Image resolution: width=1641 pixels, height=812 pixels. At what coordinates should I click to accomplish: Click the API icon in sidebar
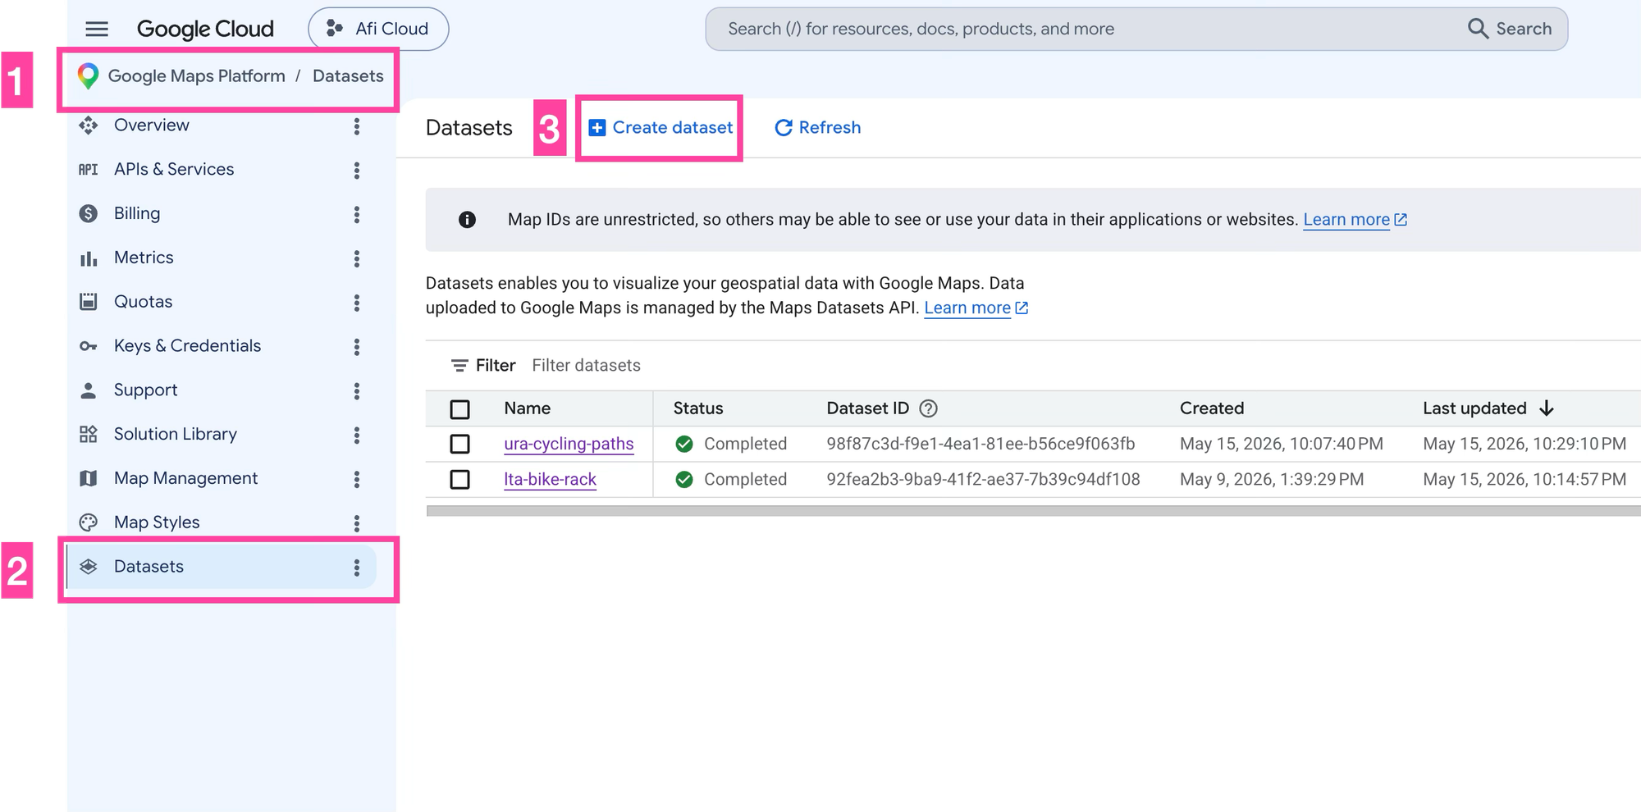[x=89, y=170]
